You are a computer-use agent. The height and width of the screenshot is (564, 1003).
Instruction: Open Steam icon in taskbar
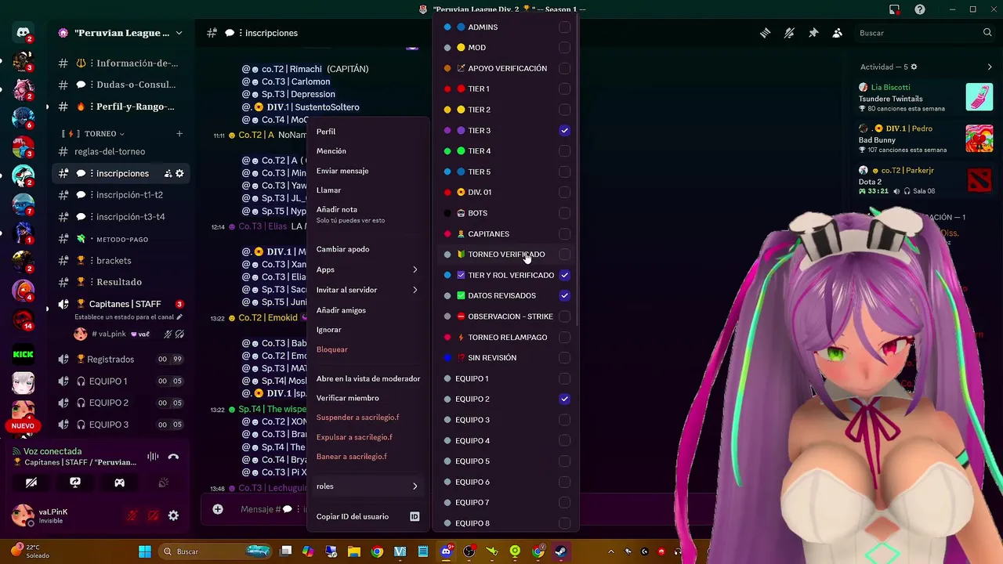pos(561,551)
